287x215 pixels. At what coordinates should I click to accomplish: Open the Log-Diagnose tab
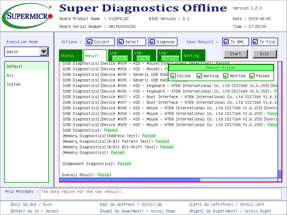tap(169, 55)
